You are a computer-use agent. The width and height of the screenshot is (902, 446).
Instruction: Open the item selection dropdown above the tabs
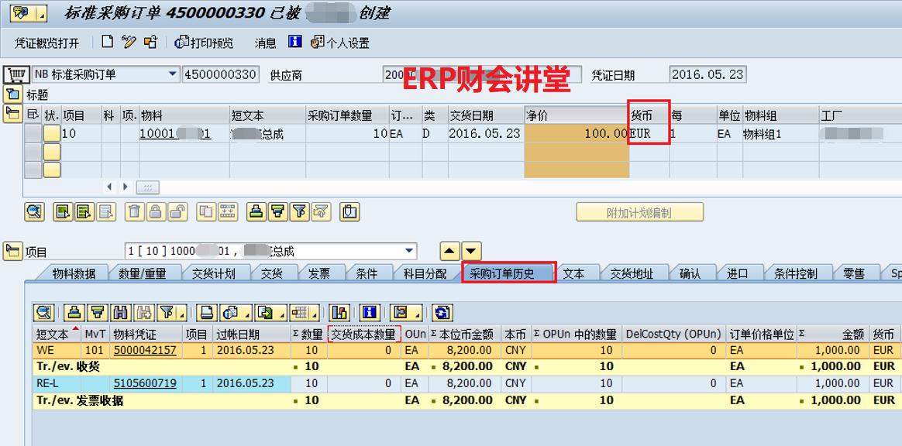coord(409,250)
